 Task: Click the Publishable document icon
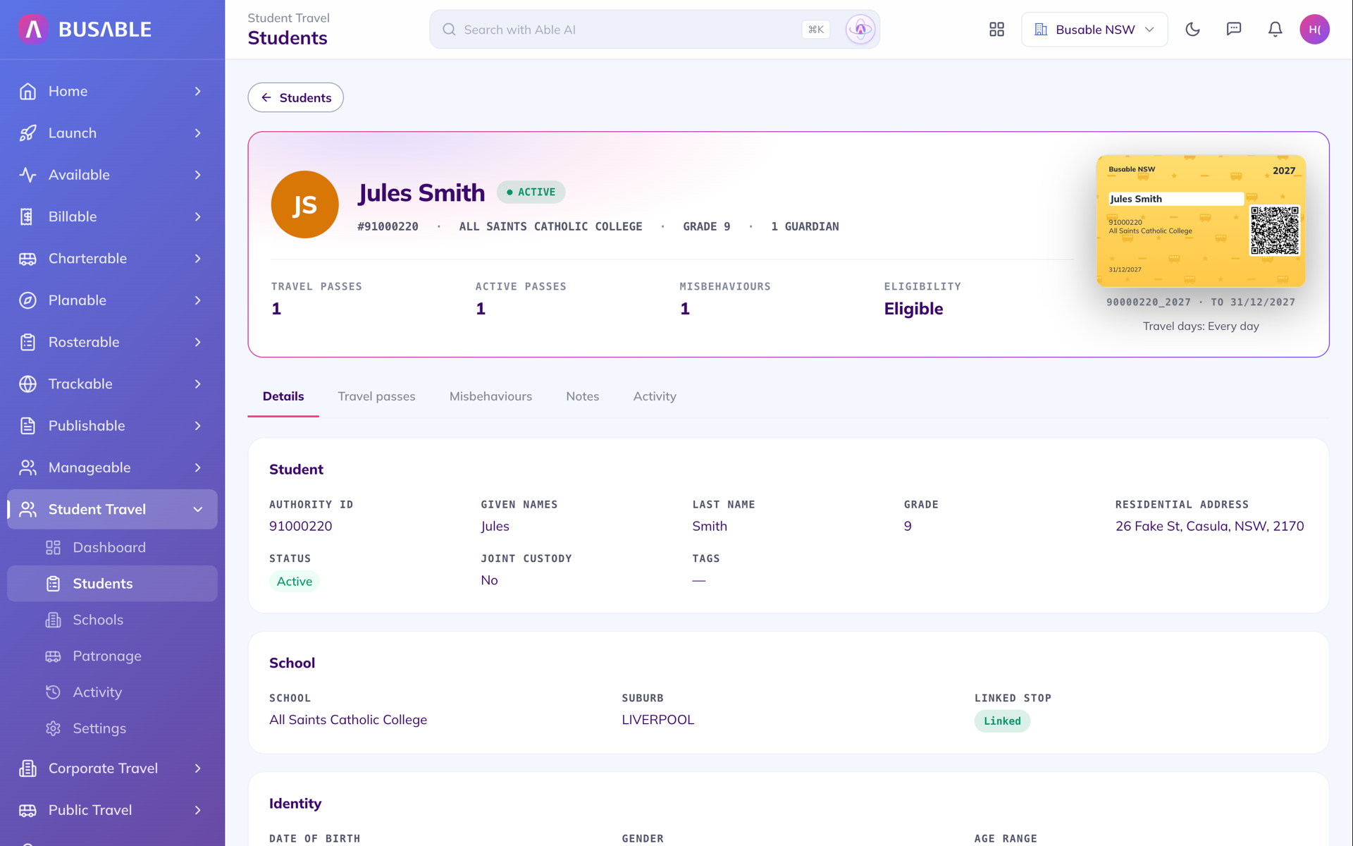pos(27,426)
